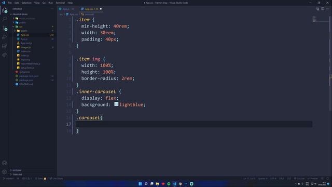Click Prettier in status bar
332x187 pixels.
coord(312,179)
